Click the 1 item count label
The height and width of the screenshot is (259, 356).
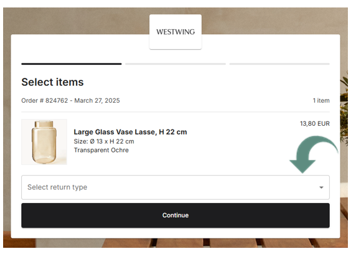tap(321, 100)
